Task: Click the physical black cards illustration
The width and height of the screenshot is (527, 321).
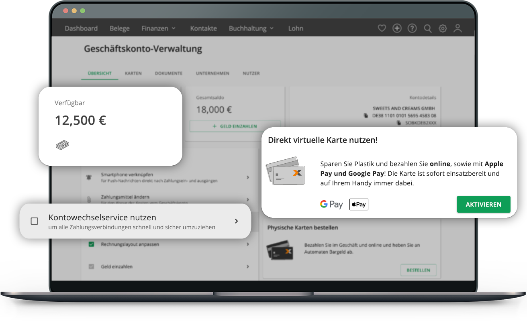Action: [279, 250]
